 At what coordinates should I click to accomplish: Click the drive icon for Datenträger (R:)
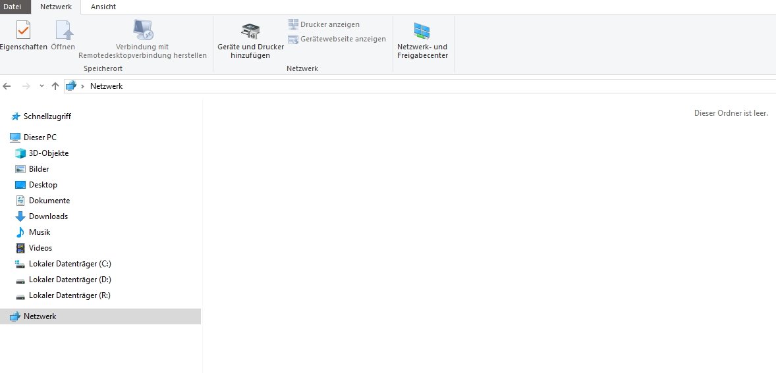point(20,297)
